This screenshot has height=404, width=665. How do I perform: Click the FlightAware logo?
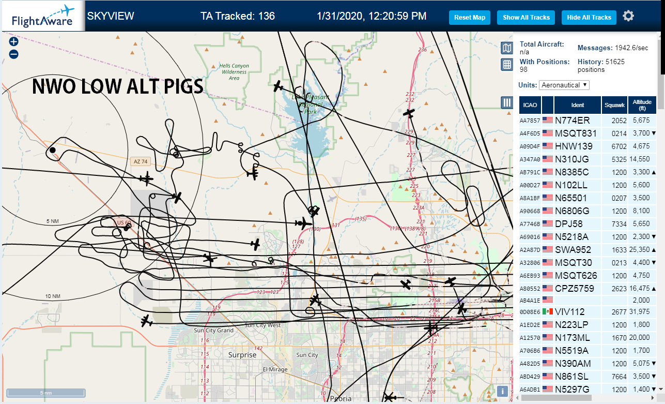pyautogui.click(x=43, y=16)
